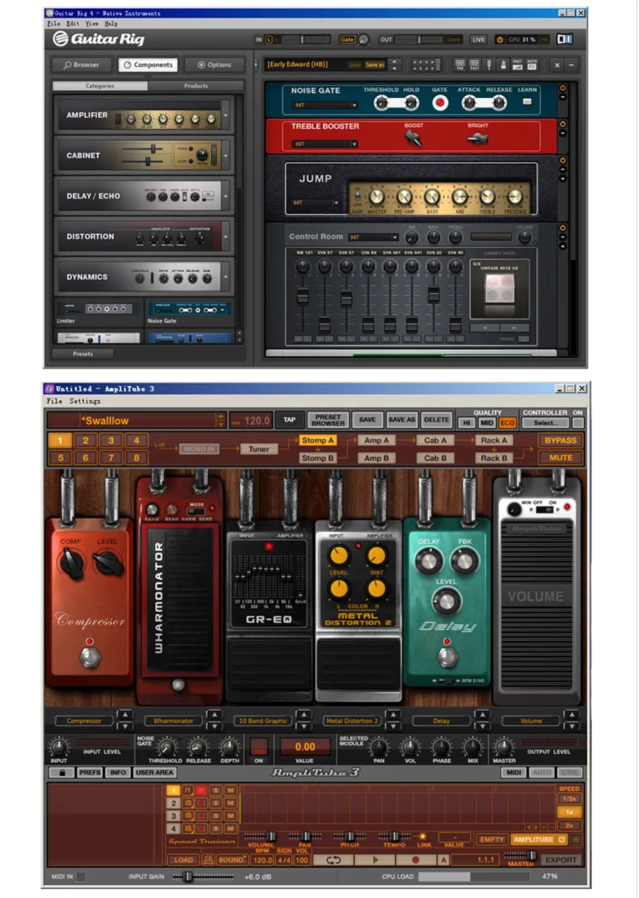The width and height of the screenshot is (639, 898).
Task: Click the AmpliTube MASTER slider
Action: [x=521, y=855]
